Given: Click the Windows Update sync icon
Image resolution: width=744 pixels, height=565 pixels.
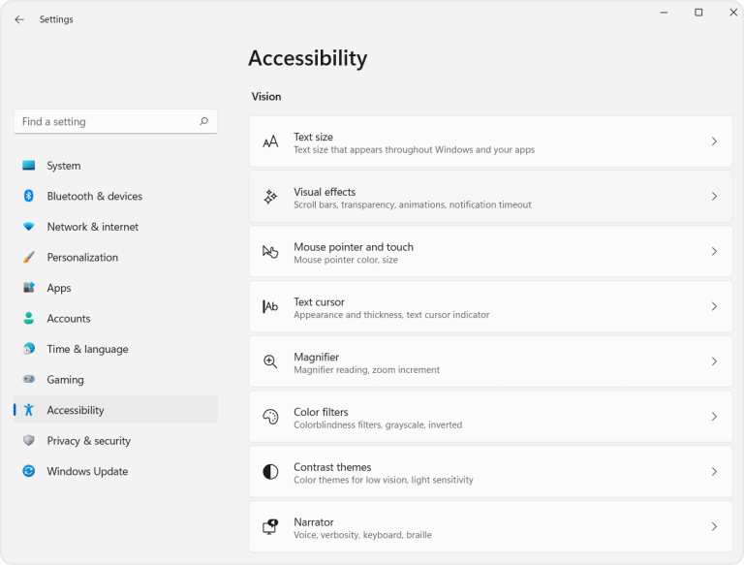Looking at the screenshot, I should click(28, 471).
